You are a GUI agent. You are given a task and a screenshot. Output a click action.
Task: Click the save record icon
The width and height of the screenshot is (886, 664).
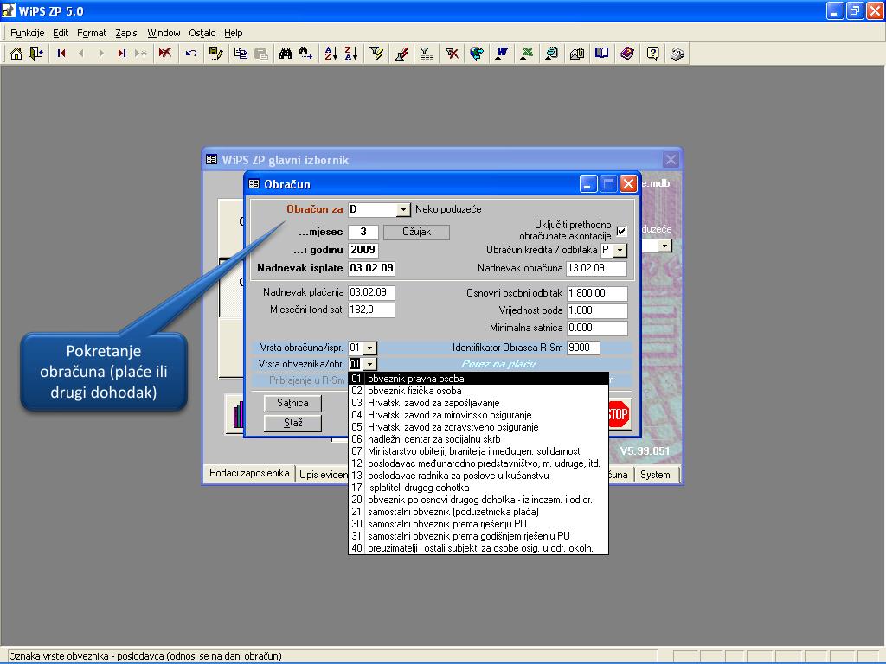pos(215,54)
